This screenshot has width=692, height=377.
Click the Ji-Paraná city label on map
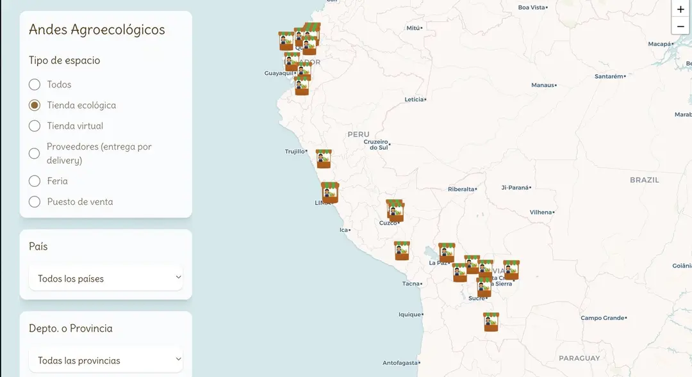[x=515, y=188]
